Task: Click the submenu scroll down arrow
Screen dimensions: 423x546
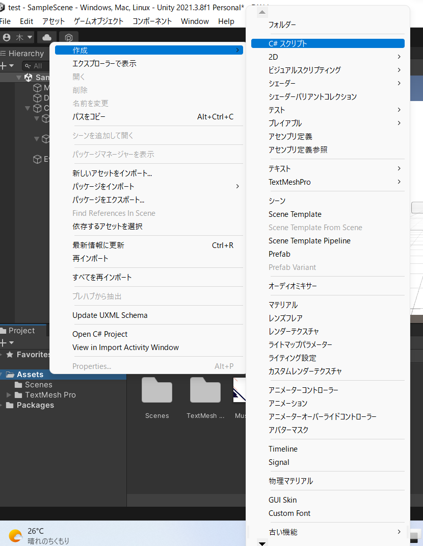Action: coord(262,543)
